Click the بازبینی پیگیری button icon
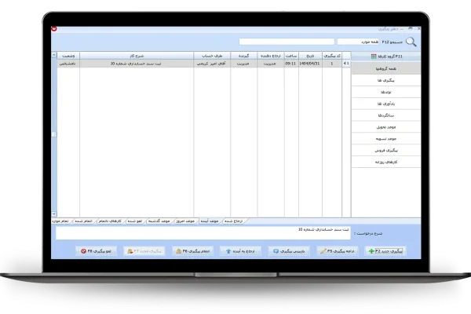Viewport: 471px width, 314px height. [x=275, y=250]
